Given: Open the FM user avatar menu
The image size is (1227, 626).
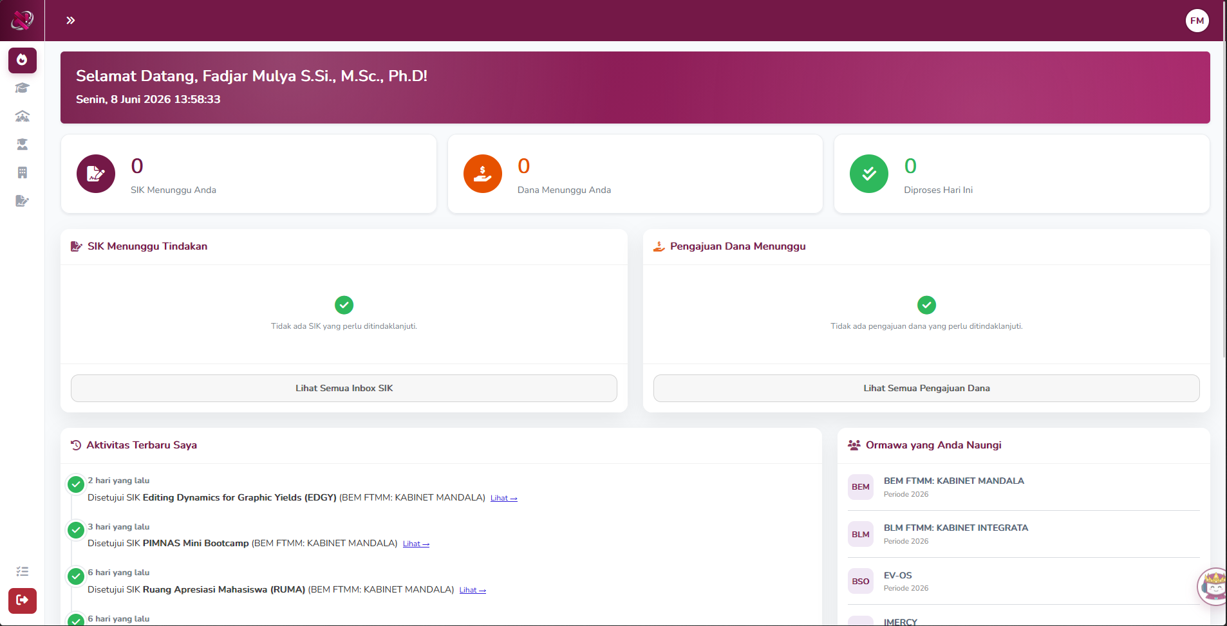Looking at the screenshot, I should click(x=1197, y=21).
